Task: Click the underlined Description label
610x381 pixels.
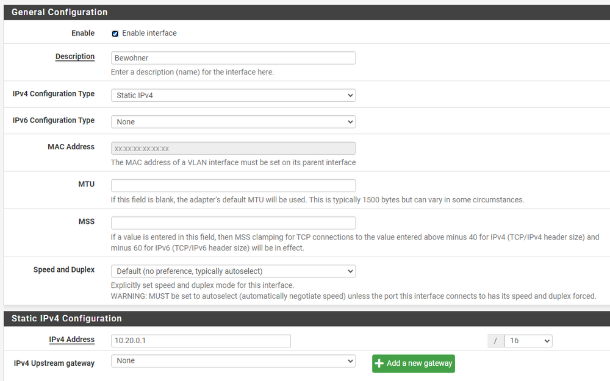Action: coord(75,57)
